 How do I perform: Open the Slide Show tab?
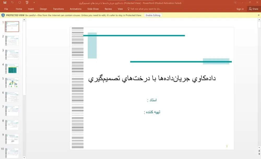coord(93,9)
